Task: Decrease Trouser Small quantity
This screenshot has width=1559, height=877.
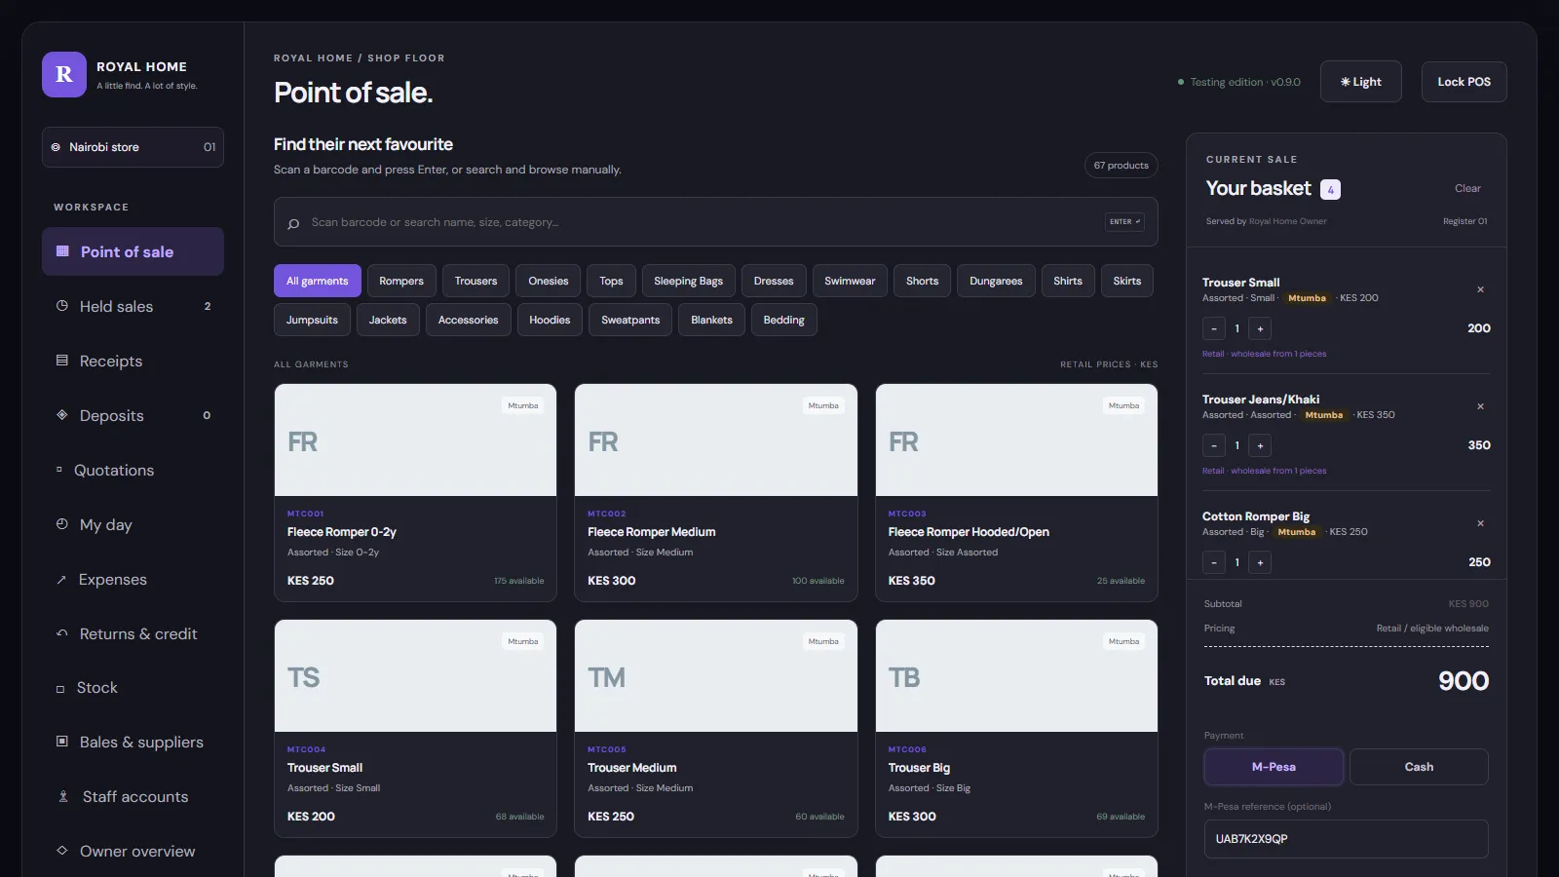Action: tap(1214, 328)
